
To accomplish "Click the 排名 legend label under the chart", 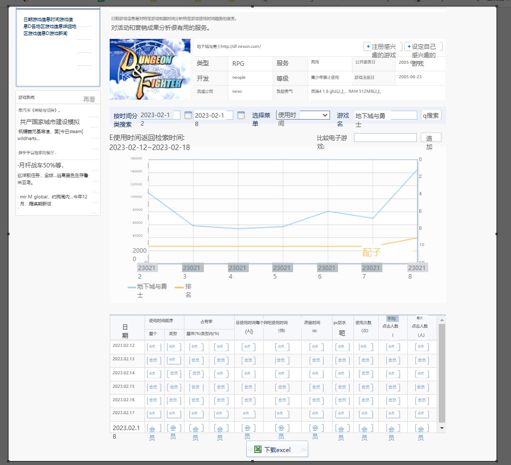I will [x=188, y=291].
